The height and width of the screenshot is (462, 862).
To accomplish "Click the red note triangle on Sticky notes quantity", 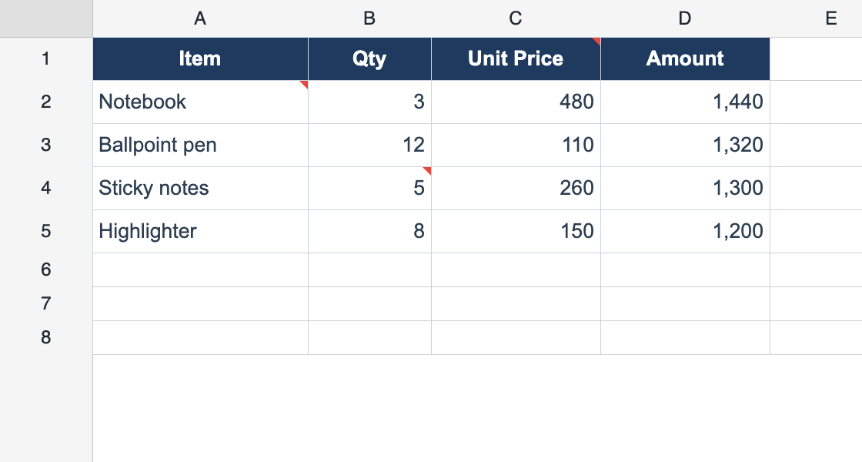I will pyautogui.click(x=428, y=170).
